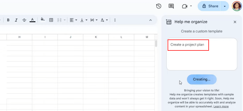Select column I header
Image resolution: width=243 pixels, height=111 pixels.
click(x=45, y=37)
